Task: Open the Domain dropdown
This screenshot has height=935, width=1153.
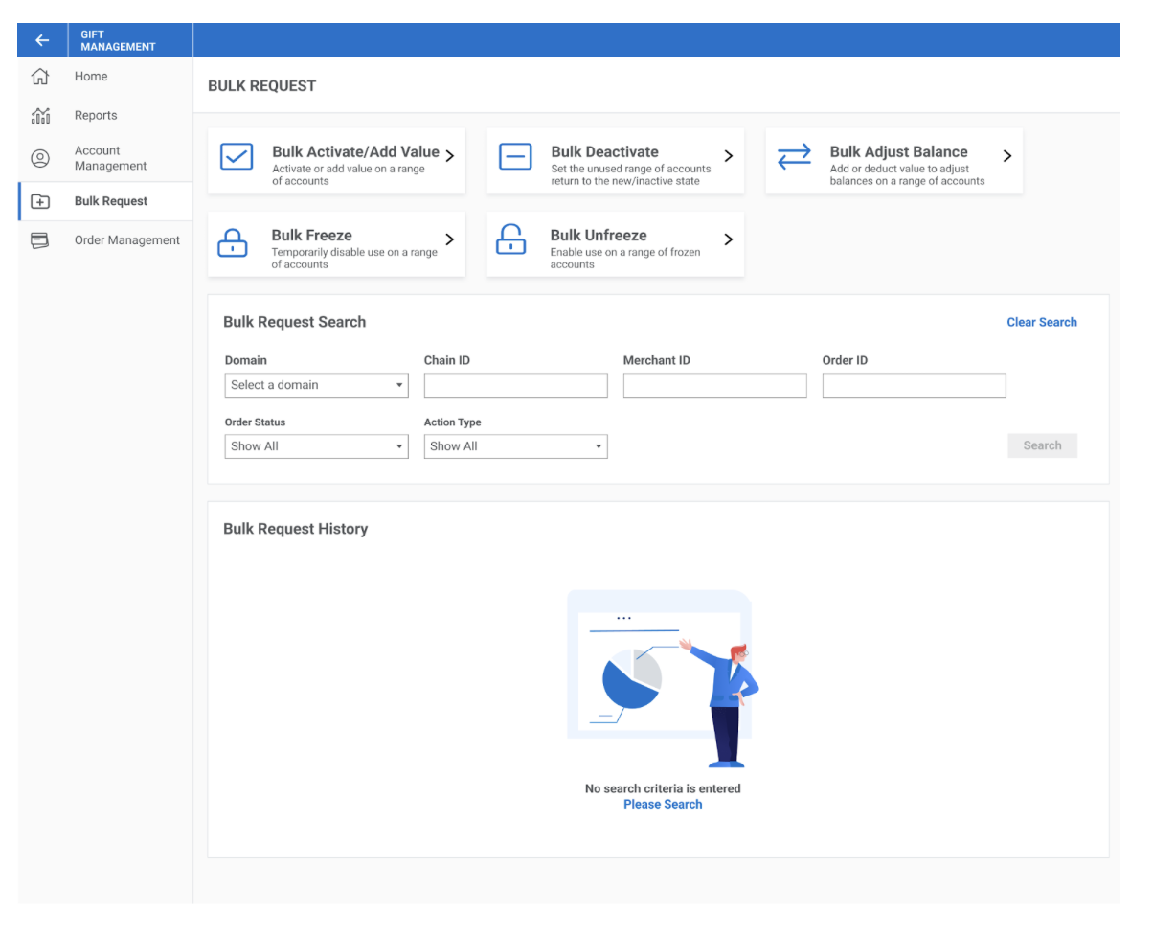Action: coord(316,385)
